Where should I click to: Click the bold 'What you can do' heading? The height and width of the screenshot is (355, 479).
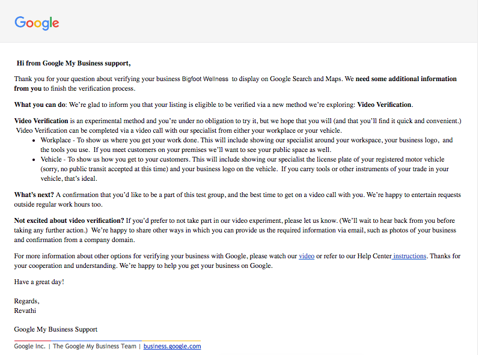(40, 105)
